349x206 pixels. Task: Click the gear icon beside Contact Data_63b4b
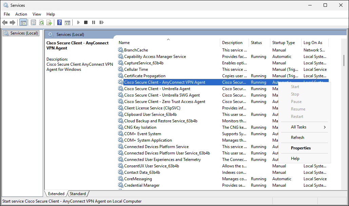coord(120,172)
